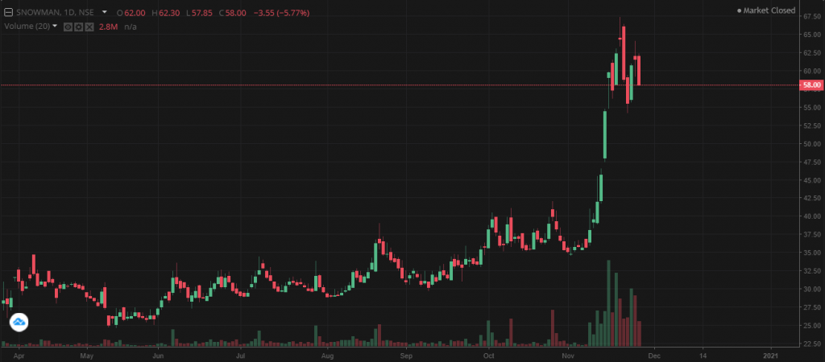Select the red 58.00 current price label

[x=810, y=84]
